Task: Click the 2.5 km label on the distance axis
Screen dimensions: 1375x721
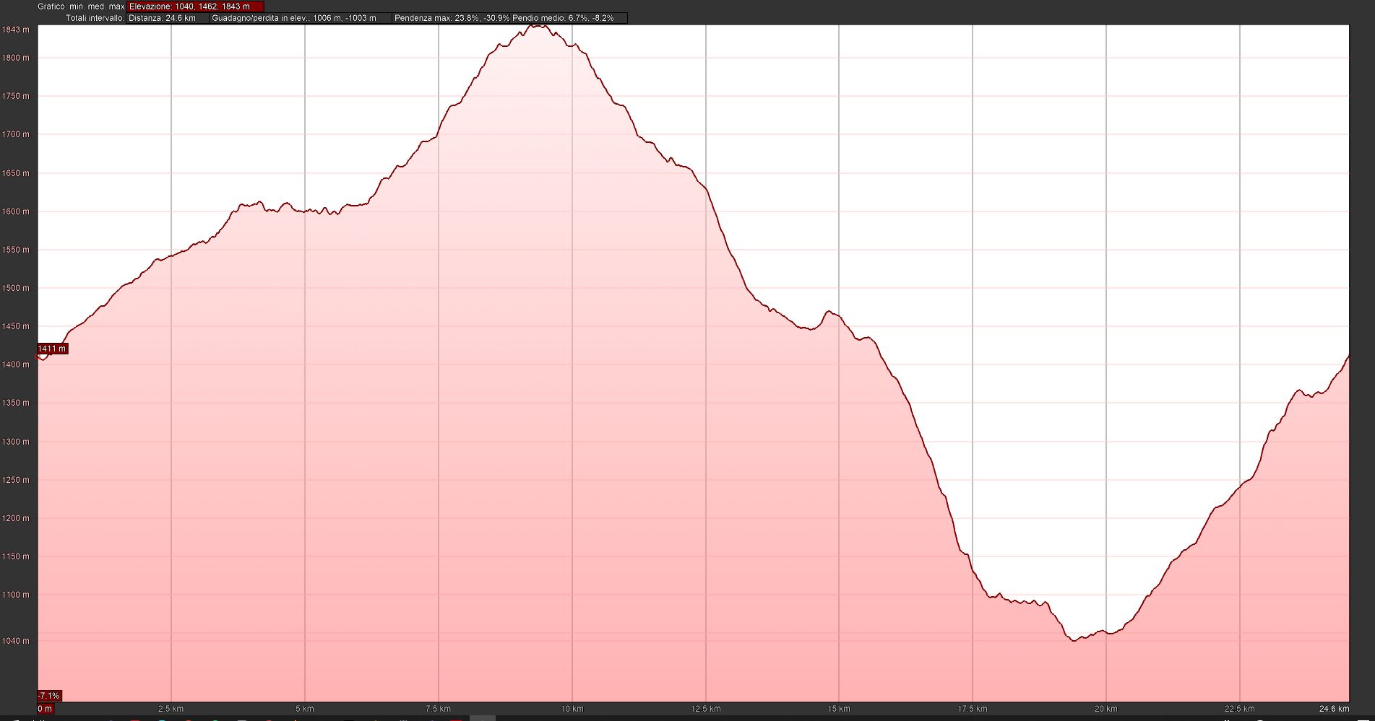Action: (x=171, y=709)
